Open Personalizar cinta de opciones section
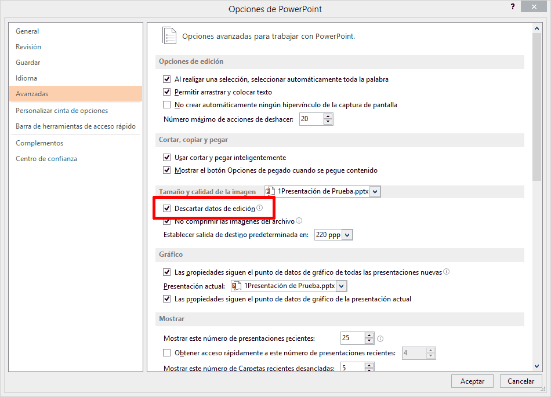 [x=62, y=111]
